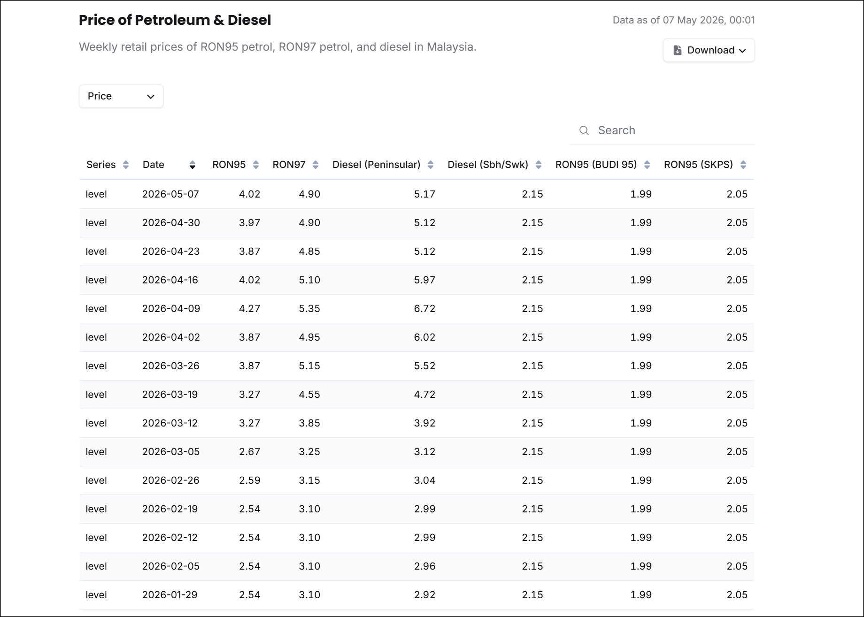864x617 pixels.
Task: Sort Diesel (Peninsular) column arrows
Action: [431, 165]
